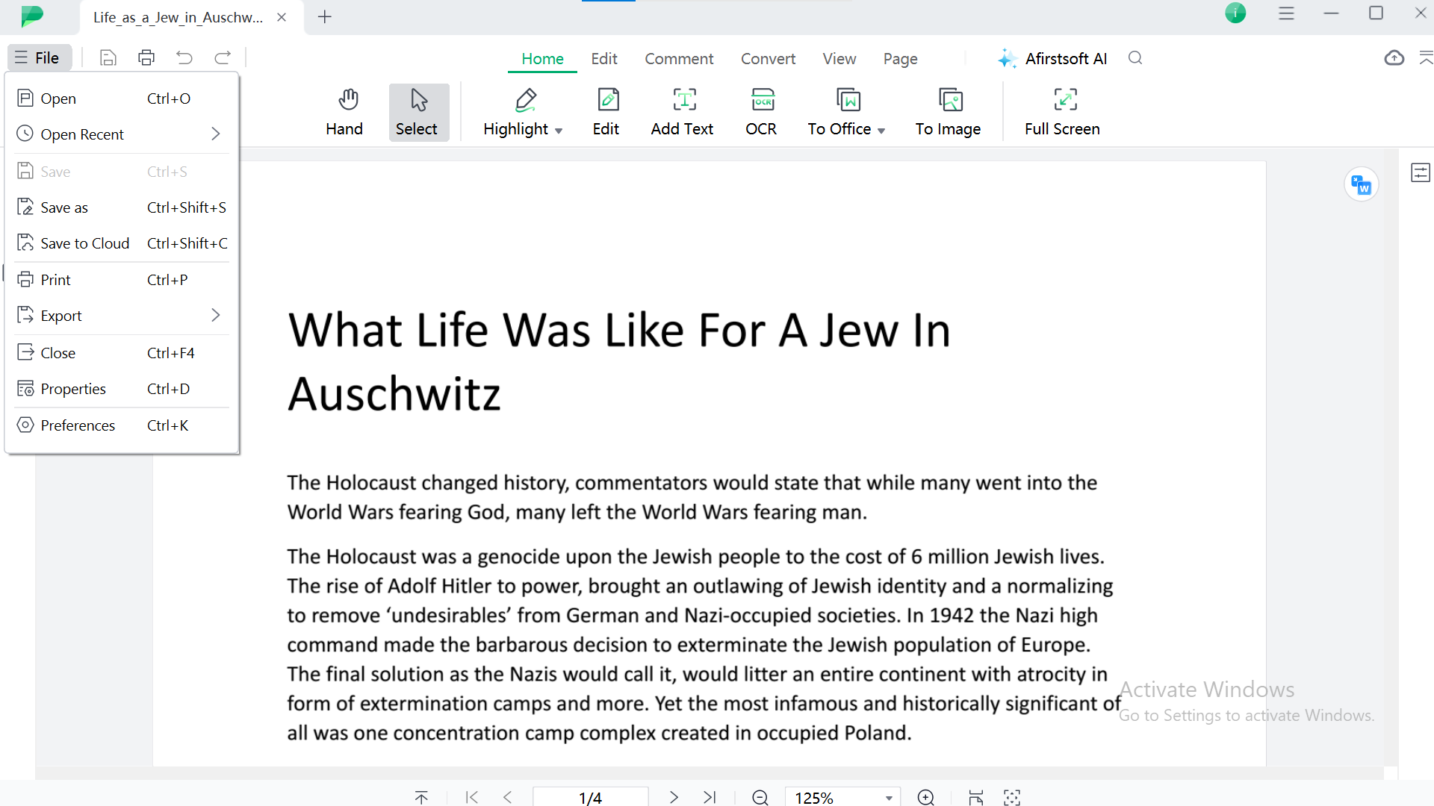The height and width of the screenshot is (806, 1434).
Task: Expand the Export submenu arrow
Action: coord(216,316)
